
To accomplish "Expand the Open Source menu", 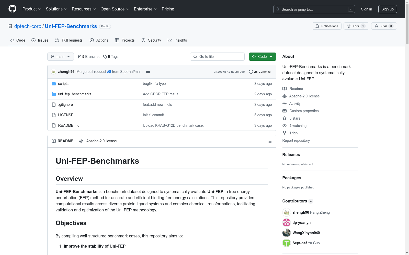I will pyautogui.click(x=115, y=9).
